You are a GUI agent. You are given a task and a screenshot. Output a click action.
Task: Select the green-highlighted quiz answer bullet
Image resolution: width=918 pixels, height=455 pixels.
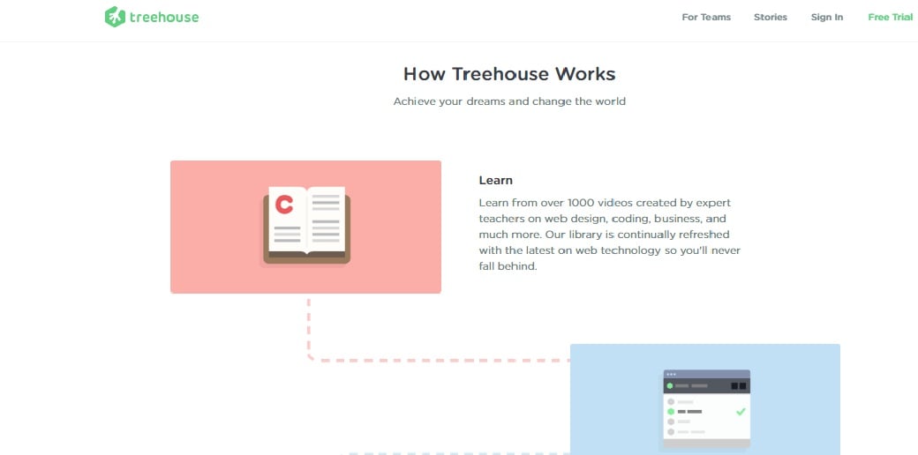(x=671, y=412)
